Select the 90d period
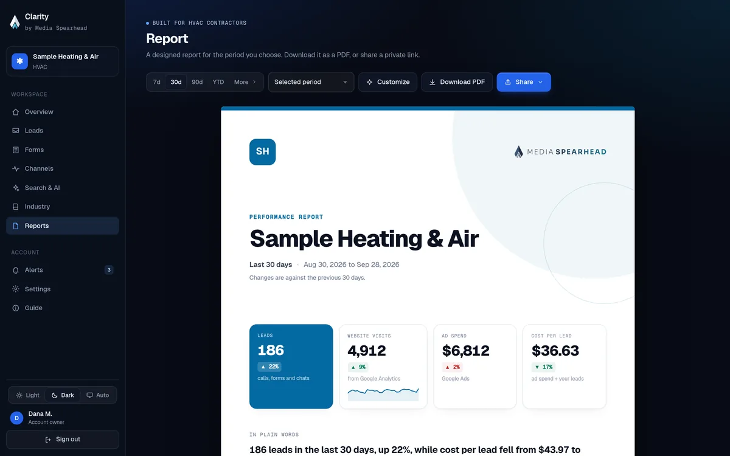Viewport: 730px width, 456px height. (197, 82)
